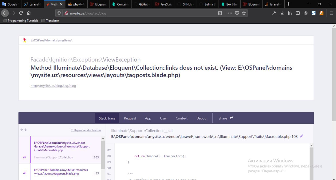The width and height of the screenshot is (336, 180).
Task: Click the Share button
Action: 226,118
